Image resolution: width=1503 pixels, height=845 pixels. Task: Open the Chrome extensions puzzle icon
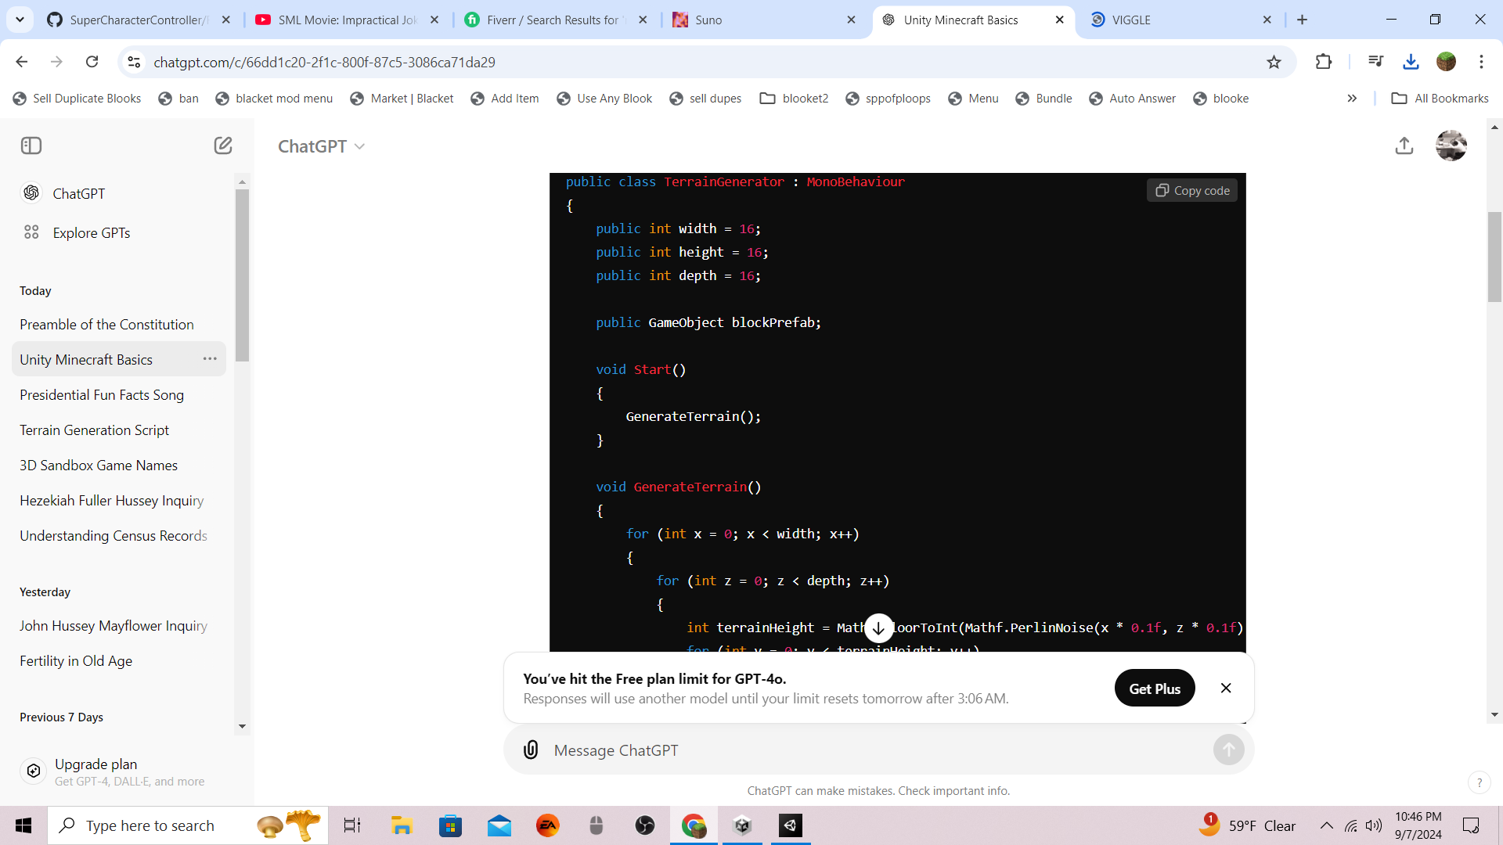tap(1324, 62)
